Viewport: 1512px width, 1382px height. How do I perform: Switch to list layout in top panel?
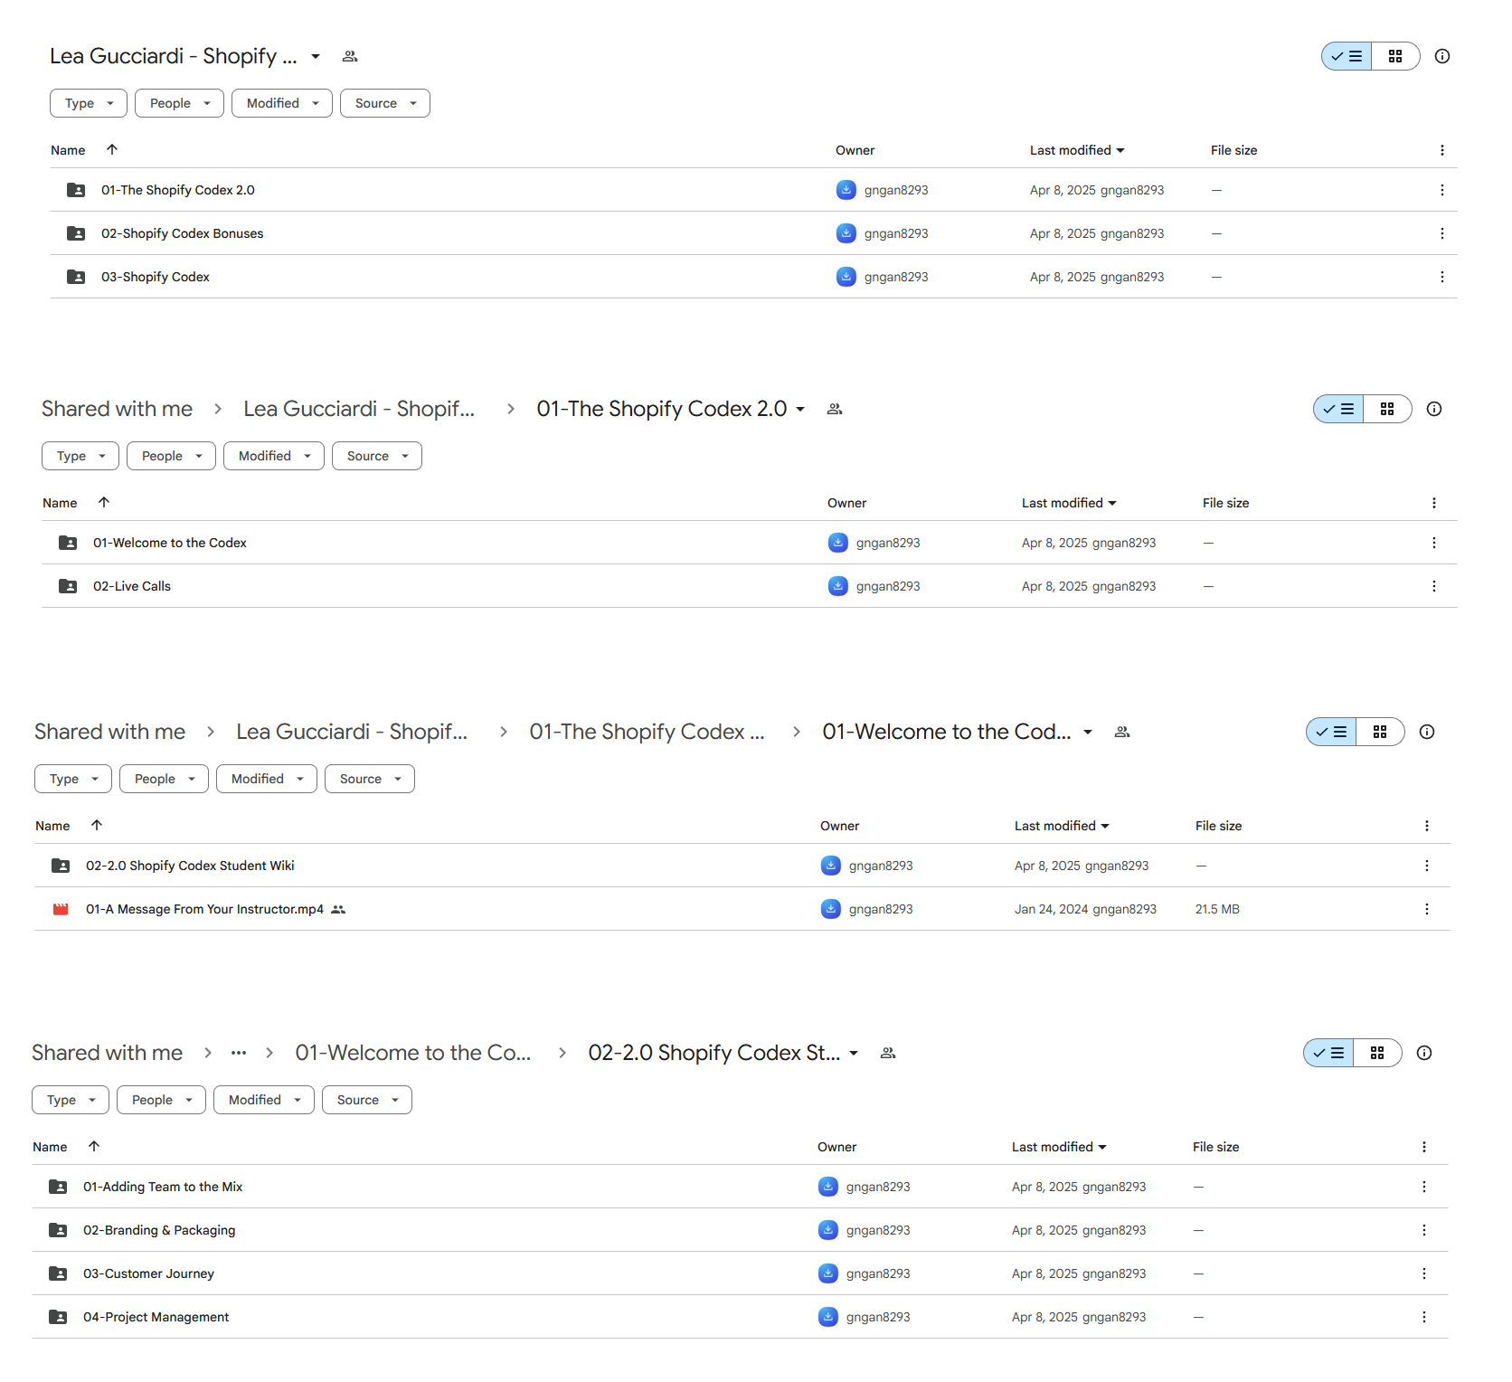1347,56
